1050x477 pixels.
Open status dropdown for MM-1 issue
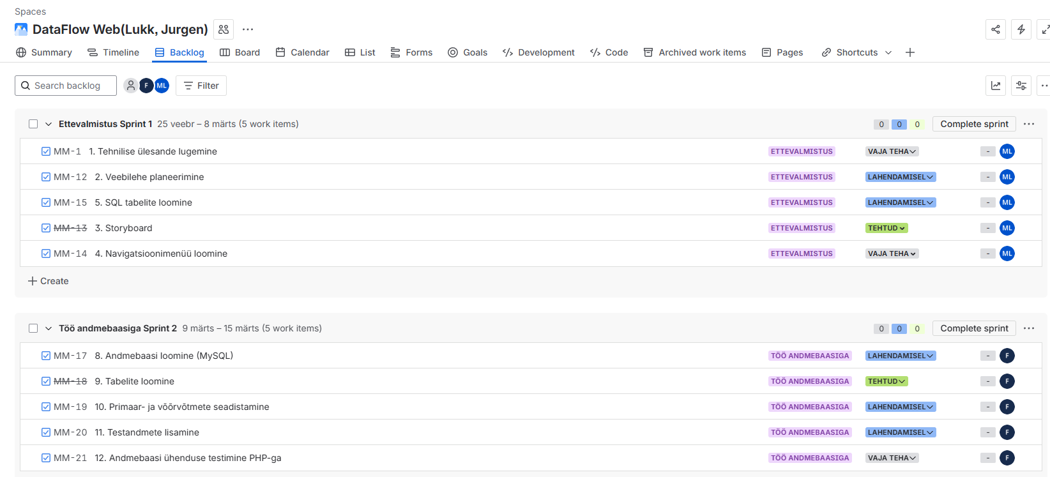tap(892, 151)
